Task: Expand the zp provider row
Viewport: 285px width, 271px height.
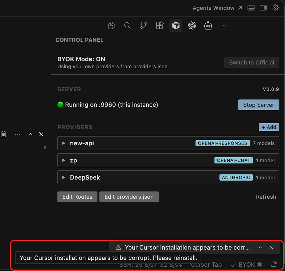Action: tap(168, 160)
